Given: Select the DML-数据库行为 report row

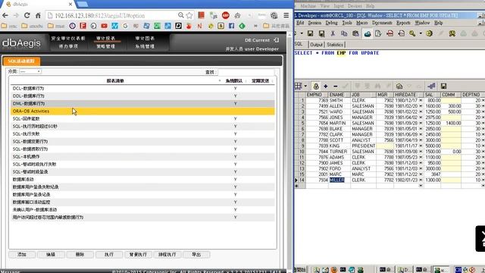Looking at the screenshot, I should click(x=142, y=103).
